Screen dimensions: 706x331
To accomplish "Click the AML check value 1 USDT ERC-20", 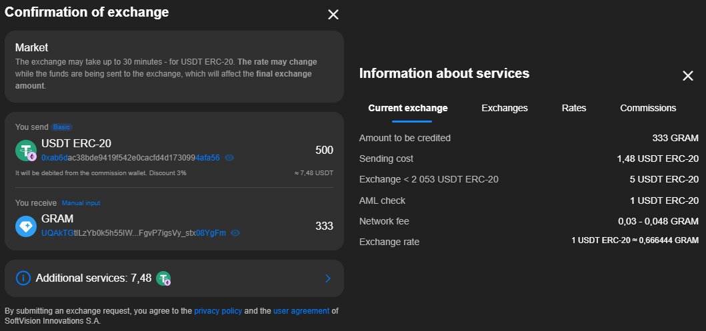I will (x=665, y=200).
